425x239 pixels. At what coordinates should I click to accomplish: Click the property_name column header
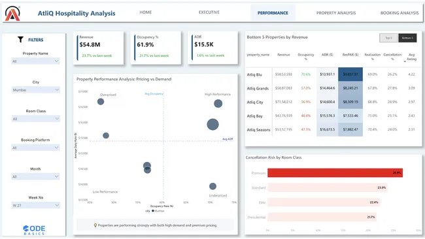point(258,55)
